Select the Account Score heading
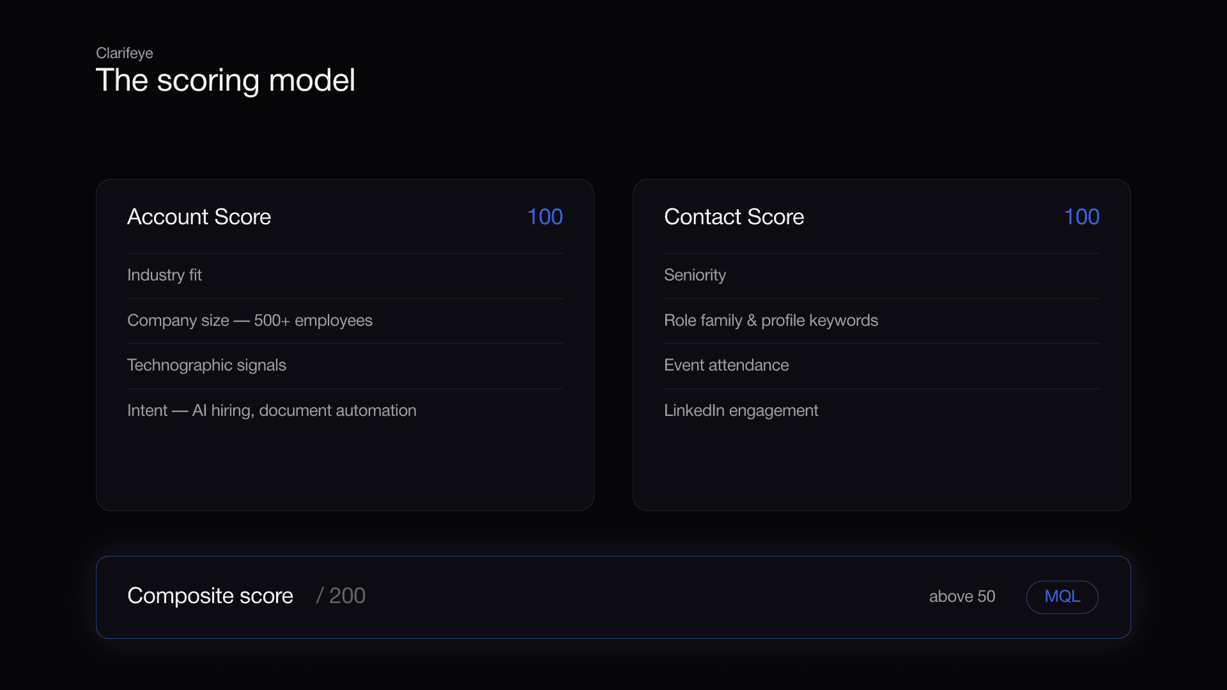The width and height of the screenshot is (1227, 690). 199,217
